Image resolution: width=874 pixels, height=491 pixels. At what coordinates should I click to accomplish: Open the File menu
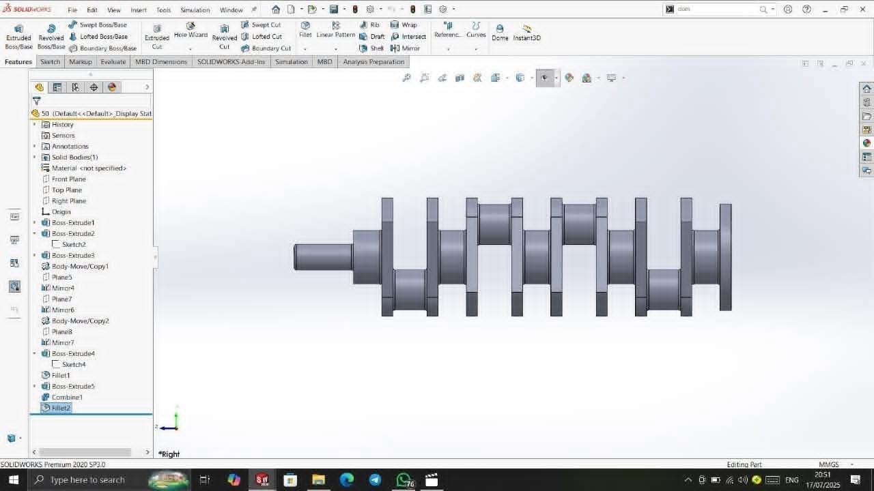point(72,10)
